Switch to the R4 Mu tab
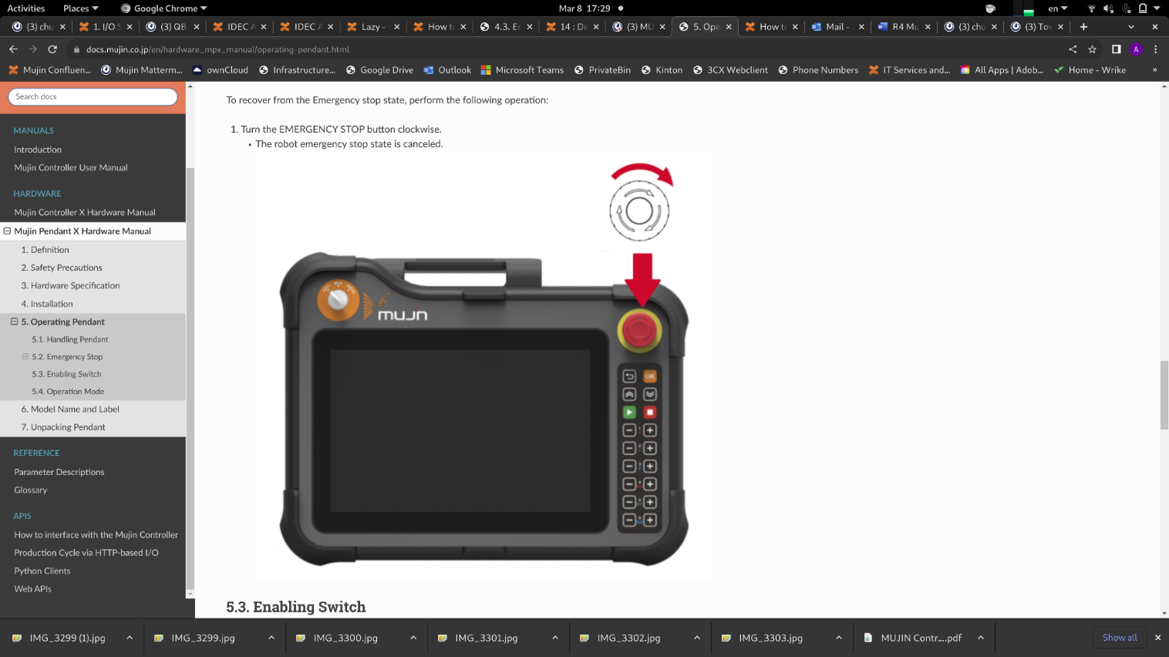This screenshot has width=1169, height=657. [x=904, y=26]
